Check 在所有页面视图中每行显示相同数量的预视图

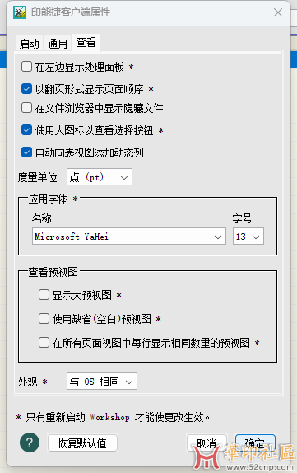[x=44, y=342]
